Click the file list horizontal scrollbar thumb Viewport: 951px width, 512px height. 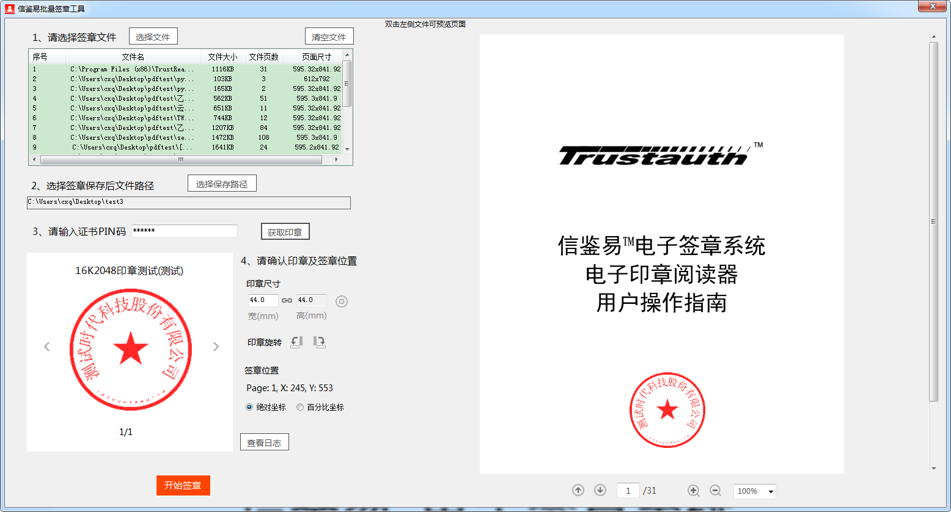click(181, 159)
